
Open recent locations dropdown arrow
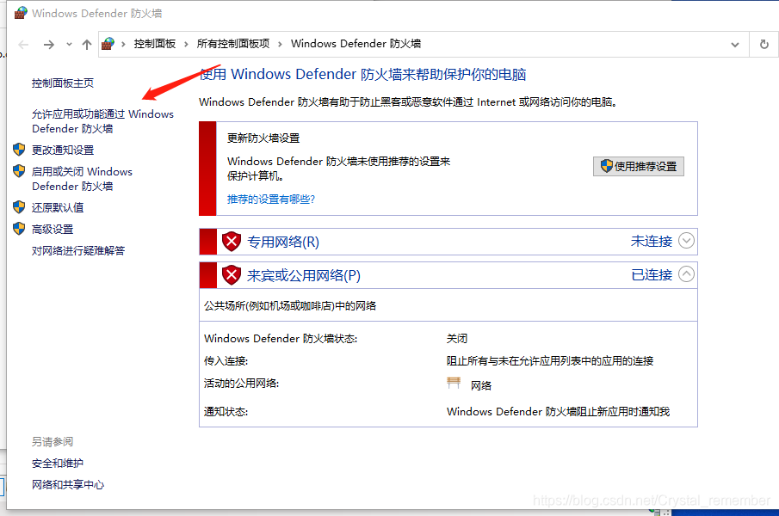coord(69,45)
